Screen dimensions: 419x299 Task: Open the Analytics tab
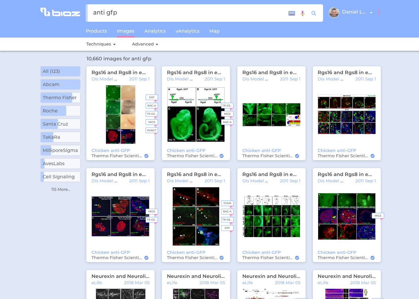(x=155, y=31)
